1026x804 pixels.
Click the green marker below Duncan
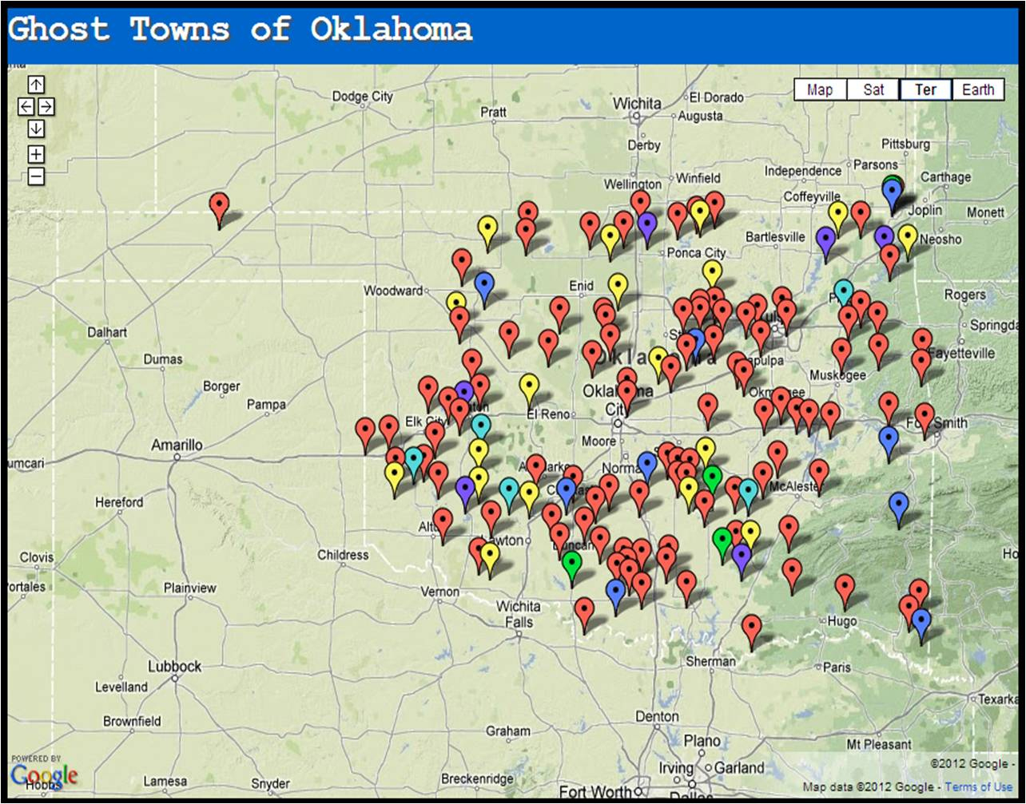click(x=571, y=564)
